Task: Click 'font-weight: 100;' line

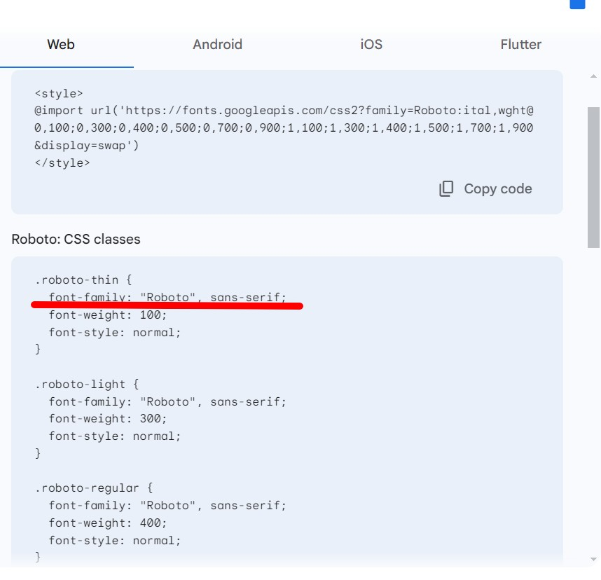Action: [x=108, y=315]
